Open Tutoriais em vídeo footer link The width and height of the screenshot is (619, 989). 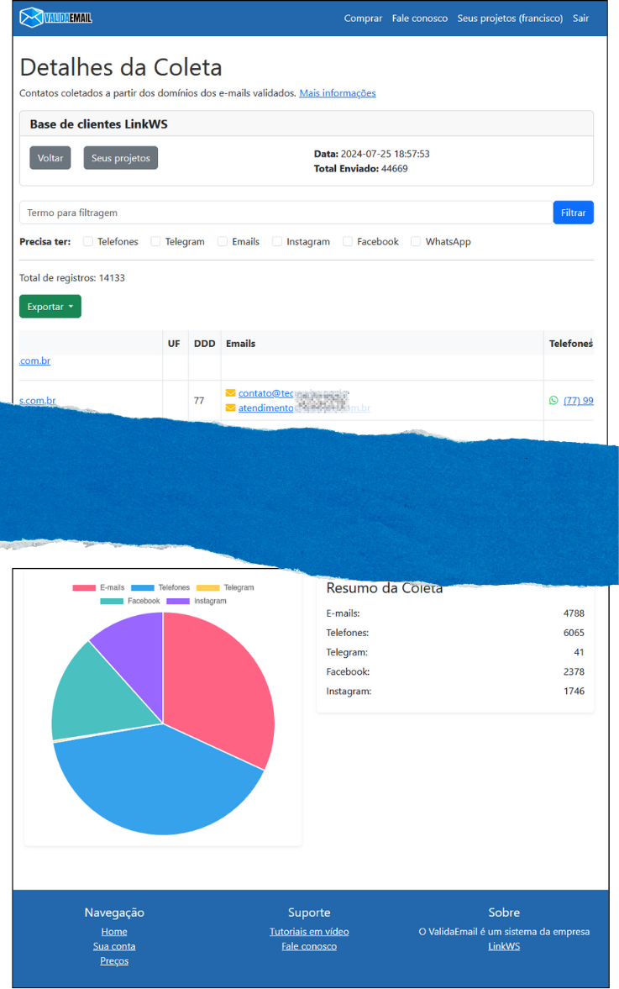click(309, 932)
